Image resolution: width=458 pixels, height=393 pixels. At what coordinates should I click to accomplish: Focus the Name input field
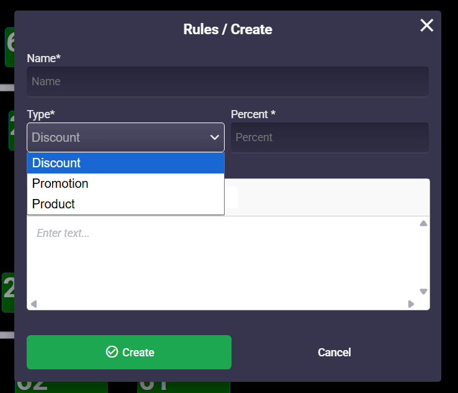pos(227,81)
